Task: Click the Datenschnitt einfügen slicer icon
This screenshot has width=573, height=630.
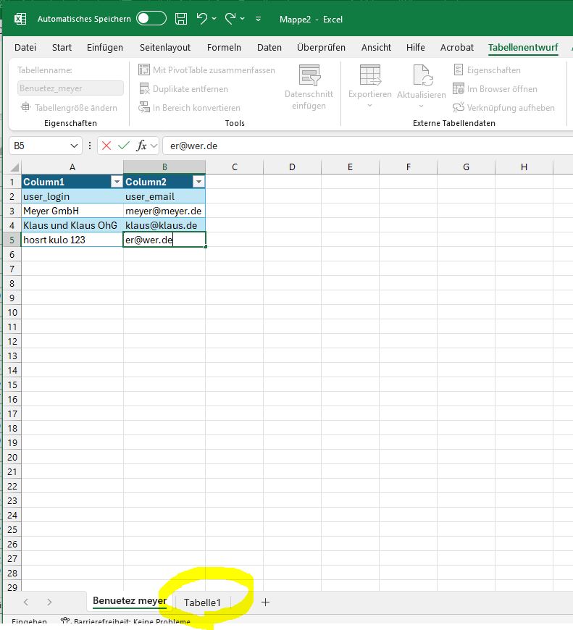Action: click(309, 76)
